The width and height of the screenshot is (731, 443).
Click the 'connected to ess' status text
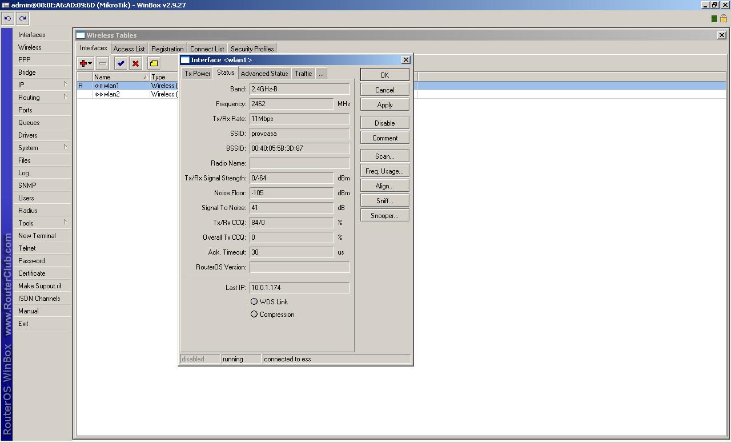coord(287,359)
